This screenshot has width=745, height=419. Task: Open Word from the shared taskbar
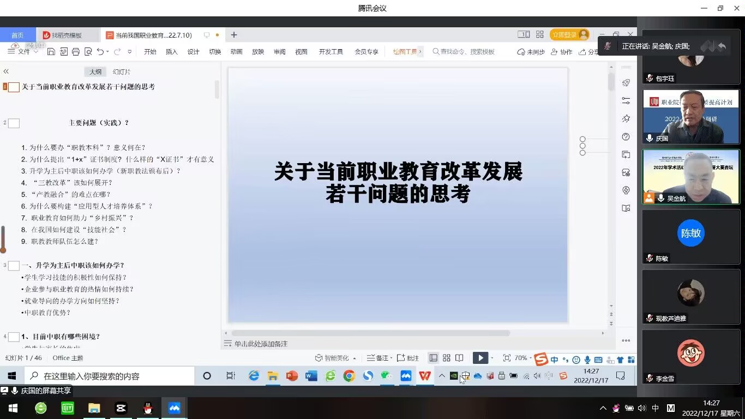pos(311,376)
